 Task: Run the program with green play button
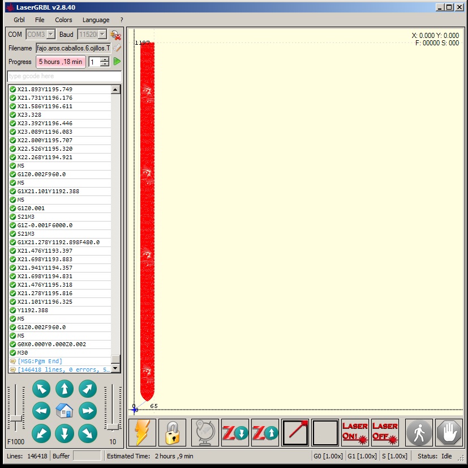coord(117,61)
